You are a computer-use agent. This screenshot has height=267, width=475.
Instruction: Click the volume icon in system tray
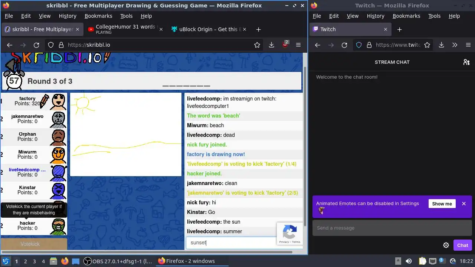tap(409, 261)
